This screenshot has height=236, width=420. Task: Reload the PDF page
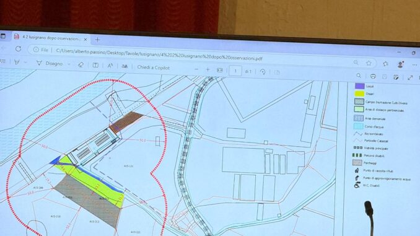[x=18, y=49]
